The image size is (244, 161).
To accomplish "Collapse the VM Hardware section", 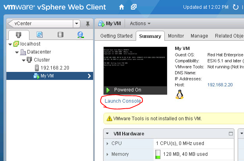I will tap(107, 133).
